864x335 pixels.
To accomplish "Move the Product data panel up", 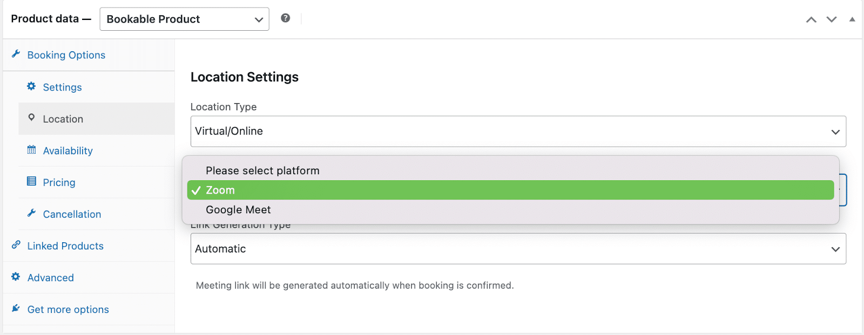I will [811, 19].
